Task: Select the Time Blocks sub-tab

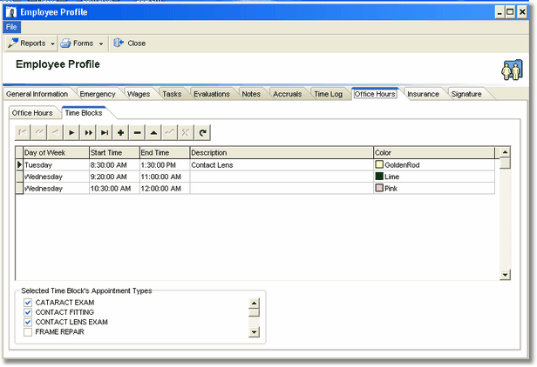Action: point(84,113)
